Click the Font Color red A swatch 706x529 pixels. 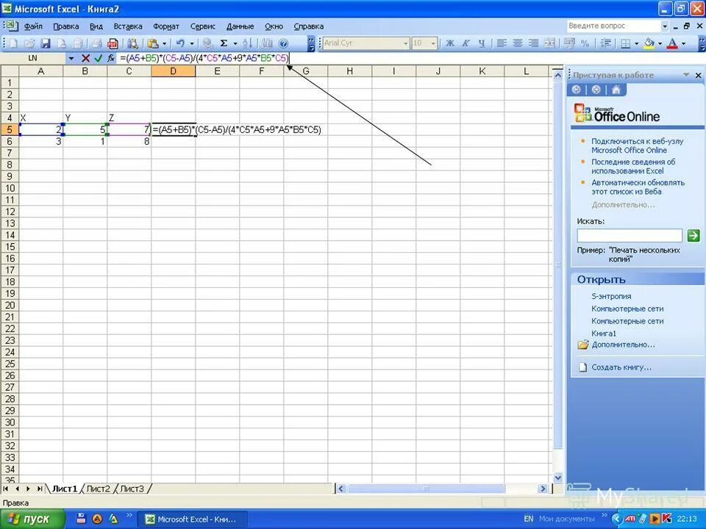click(x=672, y=43)
